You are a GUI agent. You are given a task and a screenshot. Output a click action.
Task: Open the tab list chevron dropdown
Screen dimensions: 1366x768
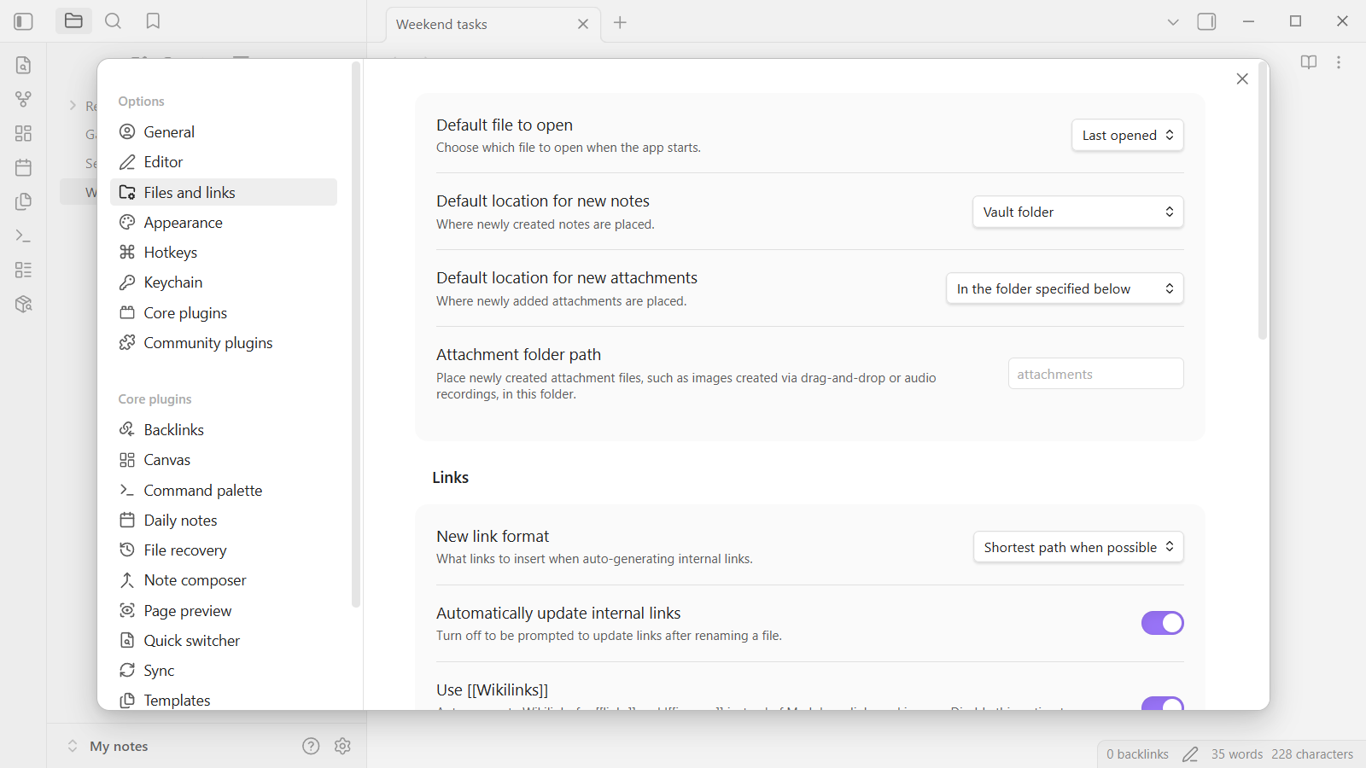click(x=1173, y=22)
